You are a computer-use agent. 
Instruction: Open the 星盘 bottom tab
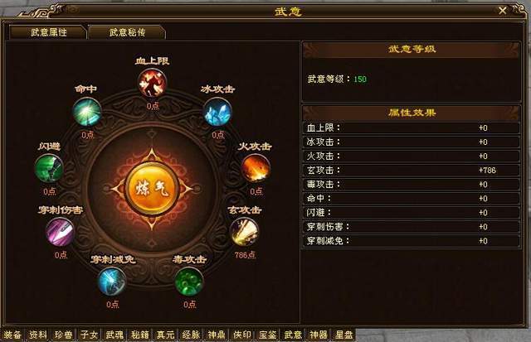tap(343, 335)
